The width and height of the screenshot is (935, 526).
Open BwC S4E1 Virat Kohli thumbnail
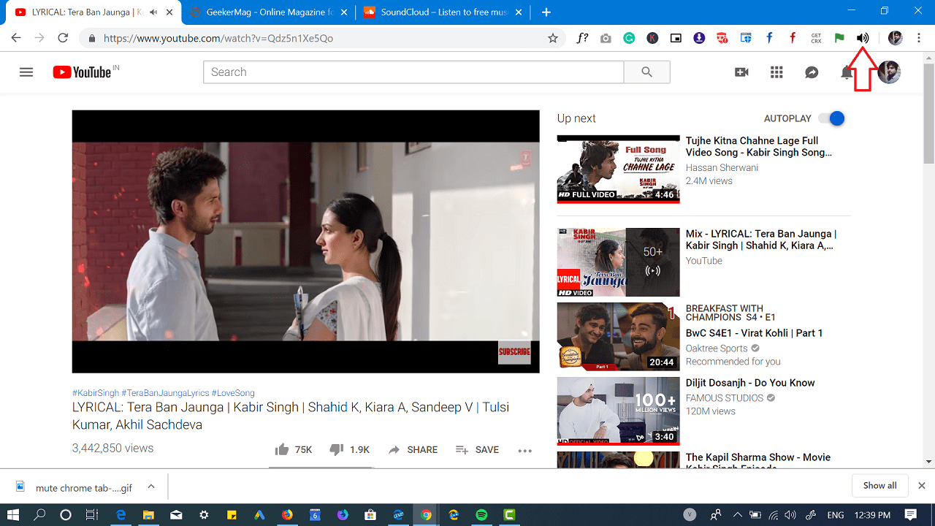[618, 337]
